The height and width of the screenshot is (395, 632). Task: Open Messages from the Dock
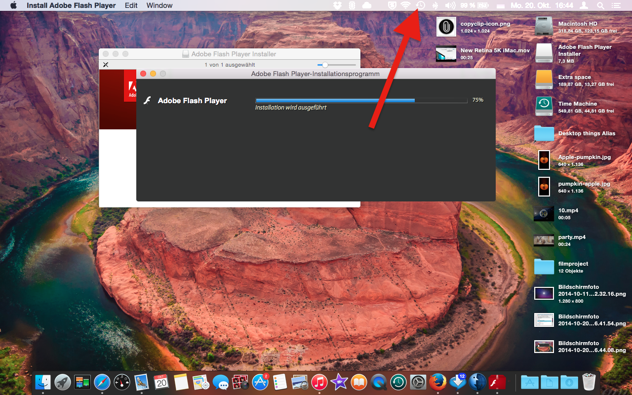click(x=221, y=382)
